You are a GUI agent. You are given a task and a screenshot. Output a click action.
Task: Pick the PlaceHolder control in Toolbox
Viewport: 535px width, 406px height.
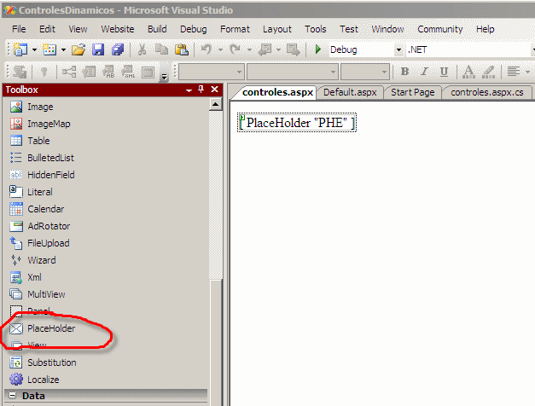point(50,328)
